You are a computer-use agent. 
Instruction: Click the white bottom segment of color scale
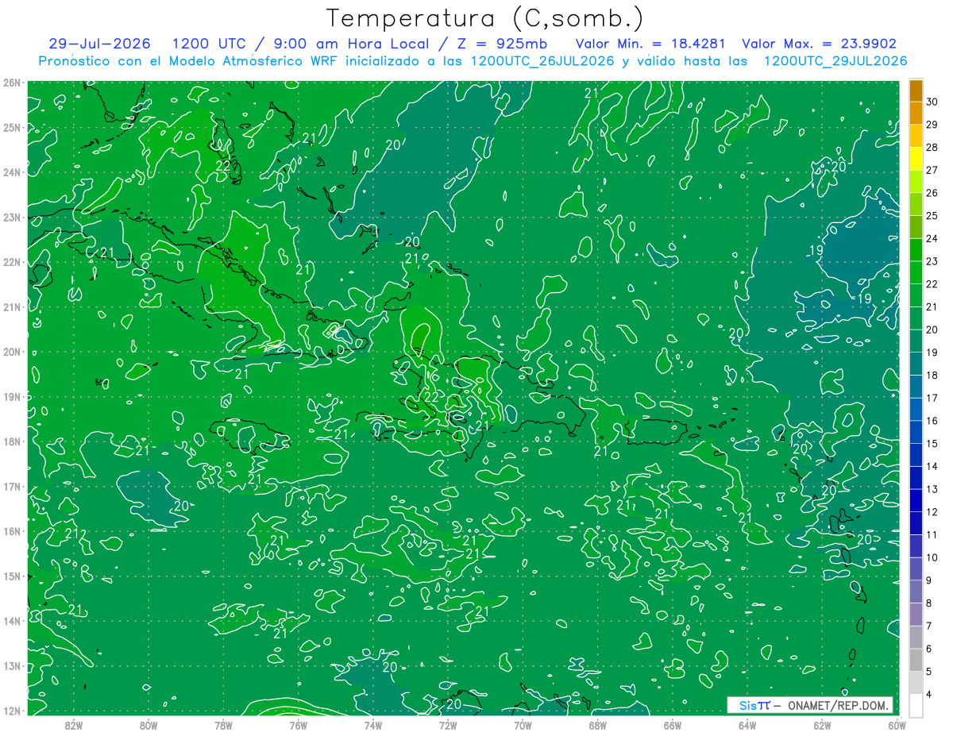tap(916, 705)
